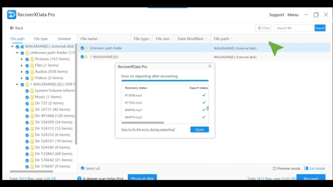The height and width of the screenshot is (187, 333).
Task: Click the Dir 524309 folder icon
Action: coord(32,122)
